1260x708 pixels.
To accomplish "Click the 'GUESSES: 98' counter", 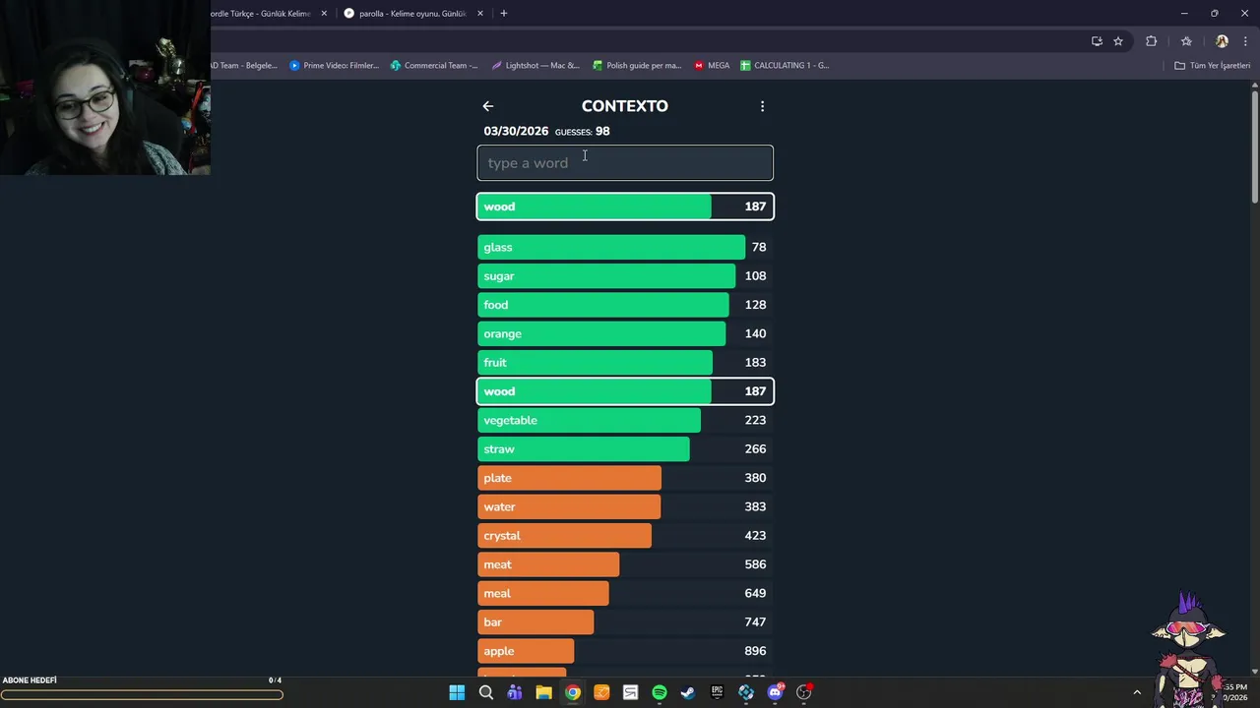I will tap(583, 131).
